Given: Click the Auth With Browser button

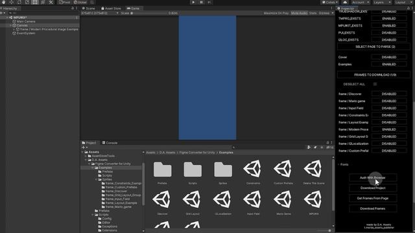Looking at the screenshot, I should pyautogui.click(x=373, y=178).
